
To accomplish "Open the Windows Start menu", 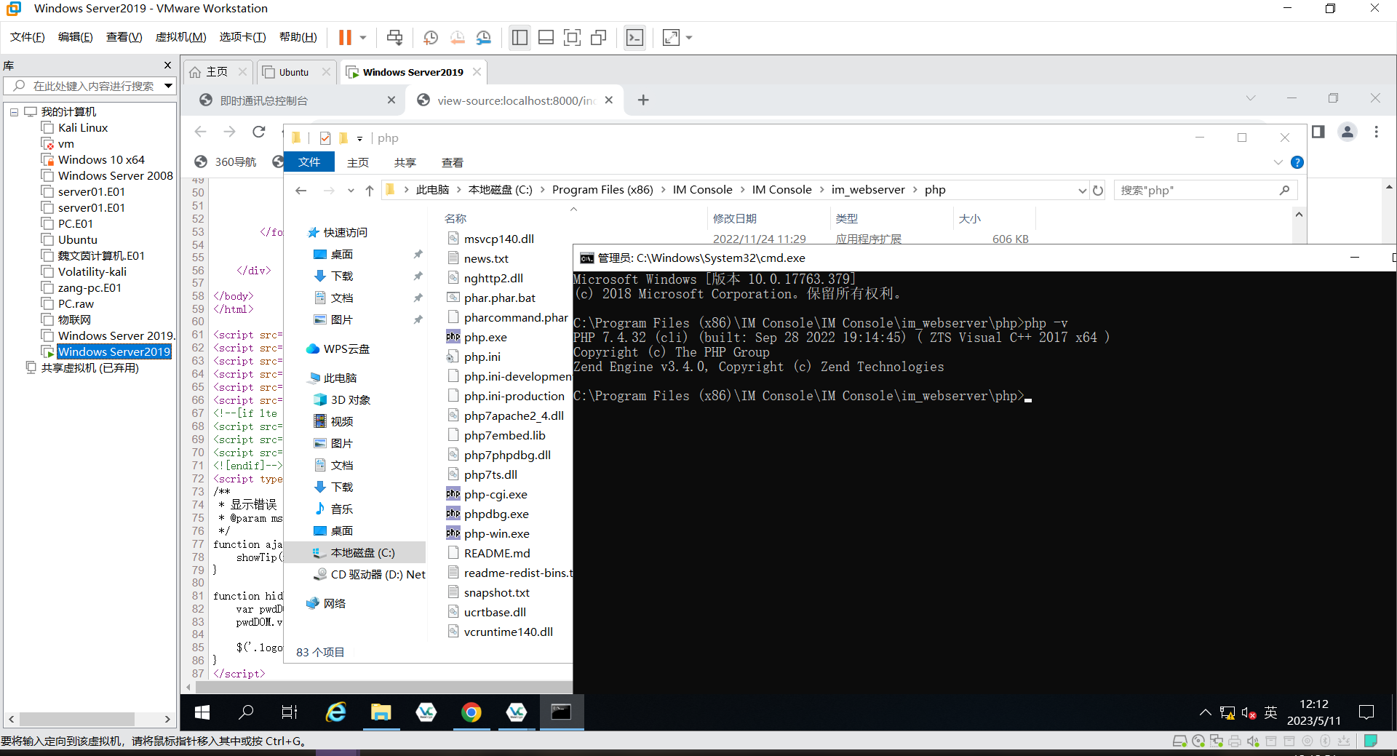I will pos(202,712).
